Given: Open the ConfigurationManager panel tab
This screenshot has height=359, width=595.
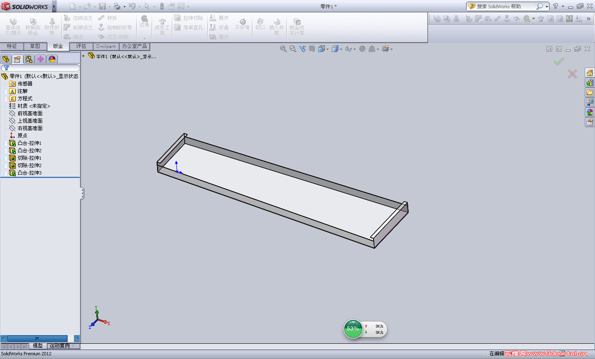Looking at the screenshot, I should pos(29,59).
